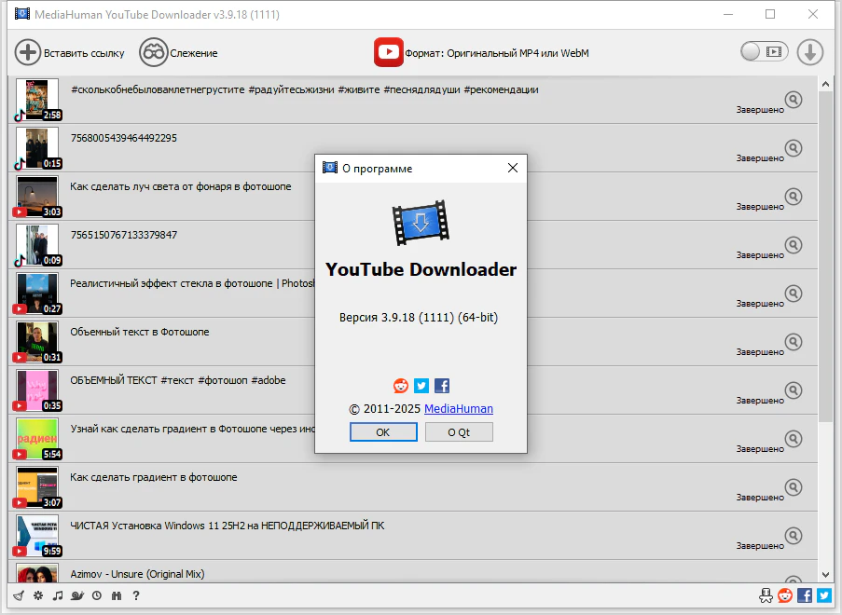Click the start-all-downloads arrow icon
The height and width of the screenshot is (615, 842).
coord(809,53)
